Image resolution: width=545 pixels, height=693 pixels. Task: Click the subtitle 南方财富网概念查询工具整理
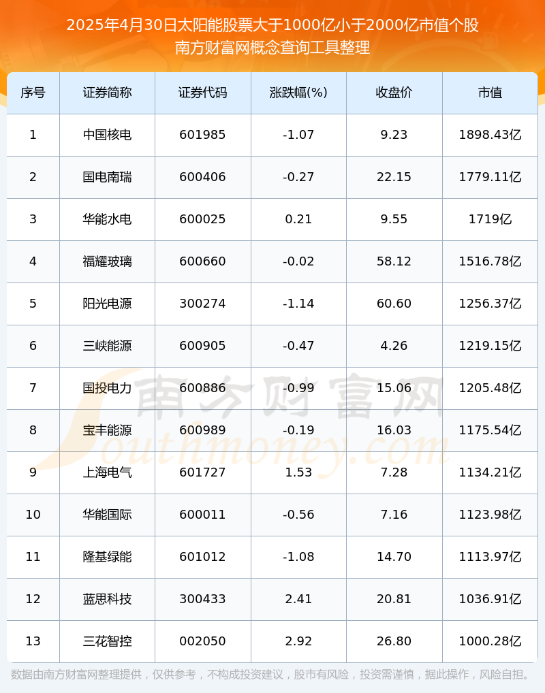[272, 48]
